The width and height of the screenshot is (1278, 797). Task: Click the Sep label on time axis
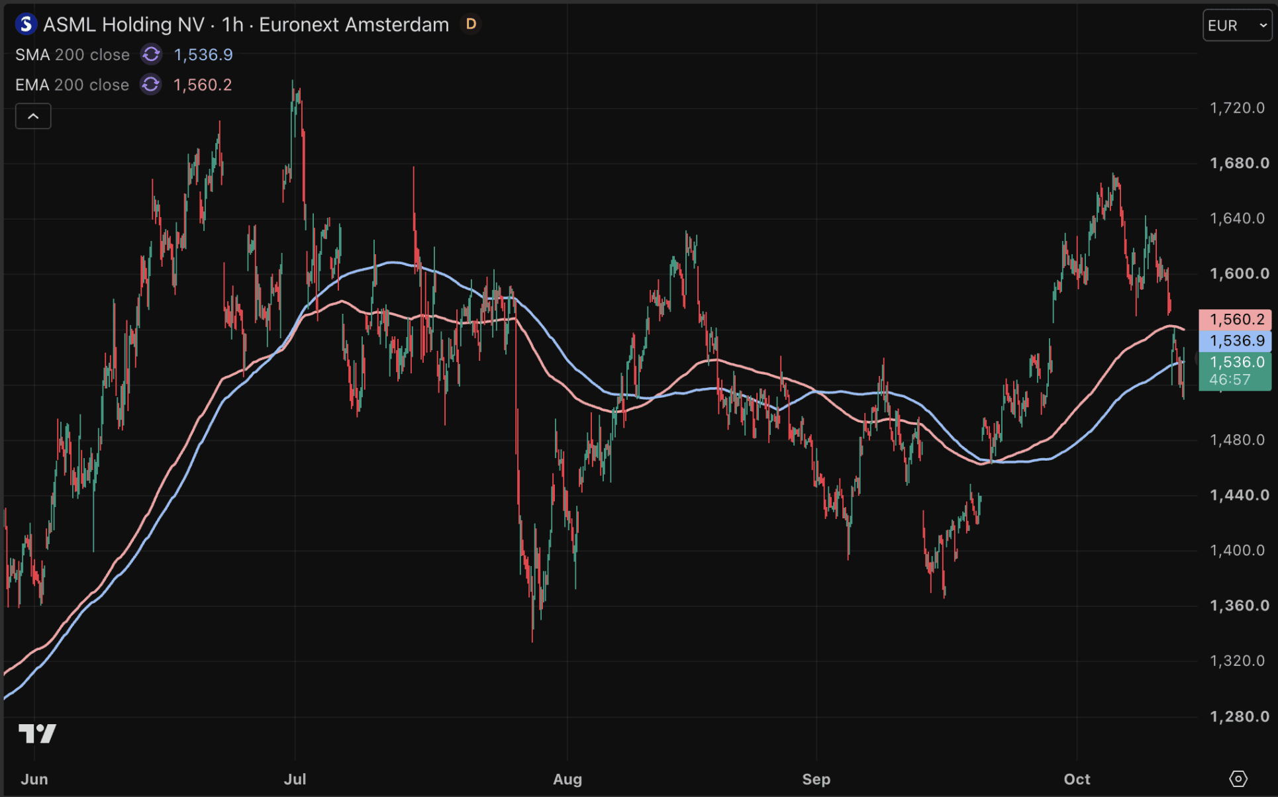tap(816, 779)
